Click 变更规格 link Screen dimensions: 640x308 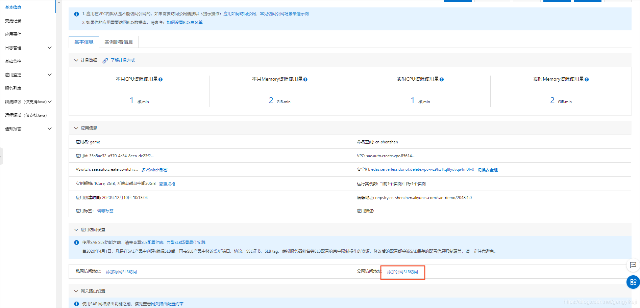[167, 184]
